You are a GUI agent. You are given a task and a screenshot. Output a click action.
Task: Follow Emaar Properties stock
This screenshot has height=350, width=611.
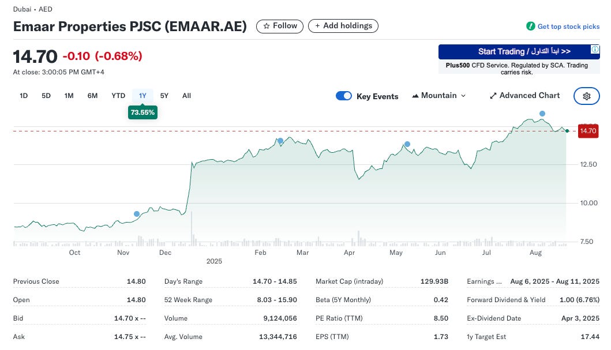click(280, 26)
